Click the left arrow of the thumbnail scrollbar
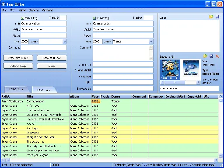The image size is (224, 168). click(162, 82)
